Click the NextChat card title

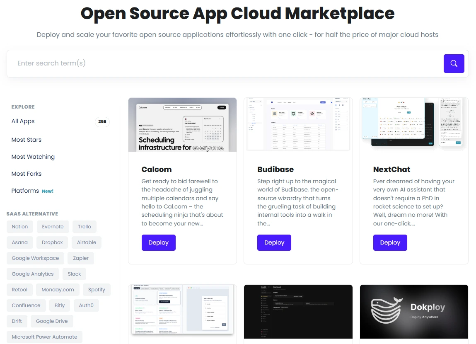point(391,170)
